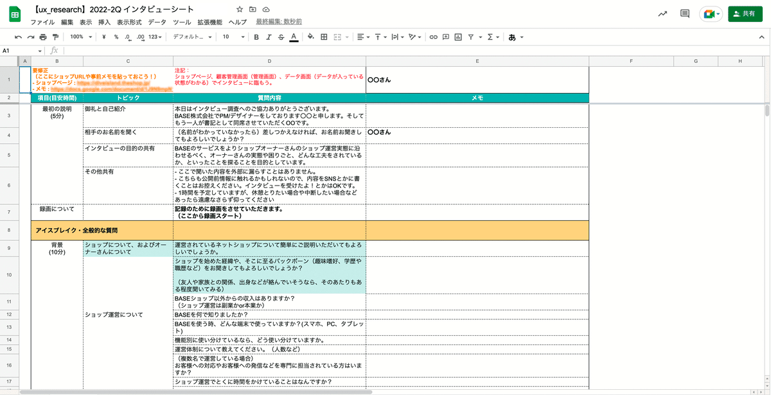
Task: Select the ショップ運営について cell
Action: (x=128, y=315)
